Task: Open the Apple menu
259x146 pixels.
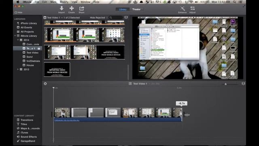Action: click(x=18, y=2)
